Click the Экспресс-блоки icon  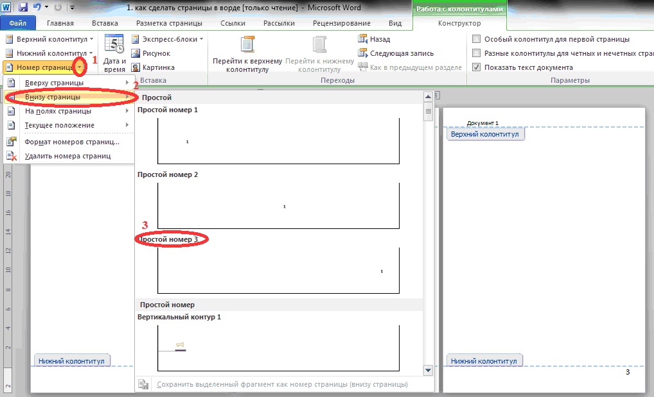135,39
